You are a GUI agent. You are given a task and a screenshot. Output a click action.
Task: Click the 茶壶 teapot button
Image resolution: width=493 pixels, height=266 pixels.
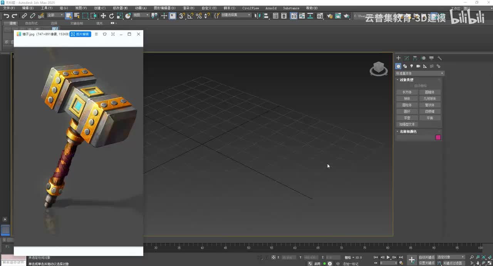click(x=407, y=118)
